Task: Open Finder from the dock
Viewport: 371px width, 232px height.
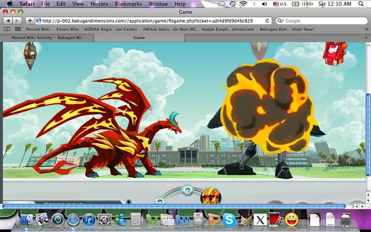Action: point(27,220)
